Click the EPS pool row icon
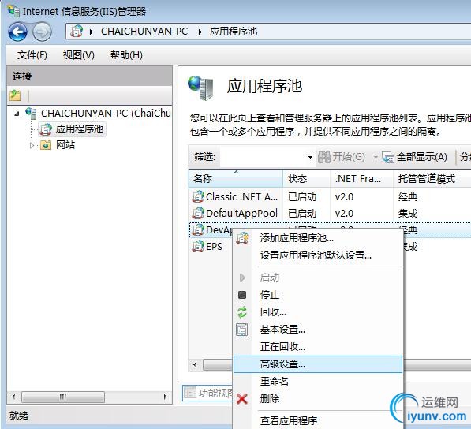 click(x=198, y=247)
